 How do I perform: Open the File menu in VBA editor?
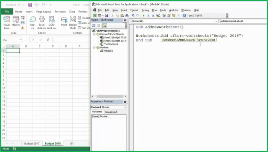[100, 10]
